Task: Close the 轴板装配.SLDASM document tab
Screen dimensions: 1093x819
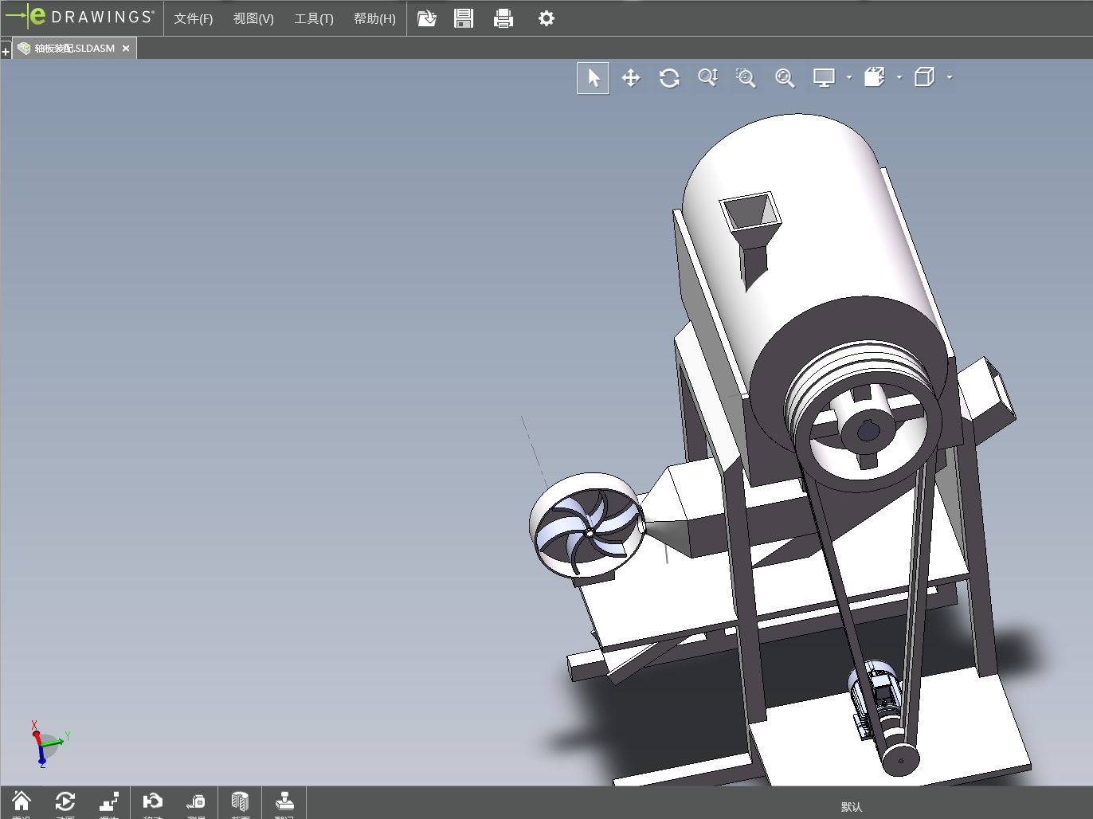Action: click(126, 49)
